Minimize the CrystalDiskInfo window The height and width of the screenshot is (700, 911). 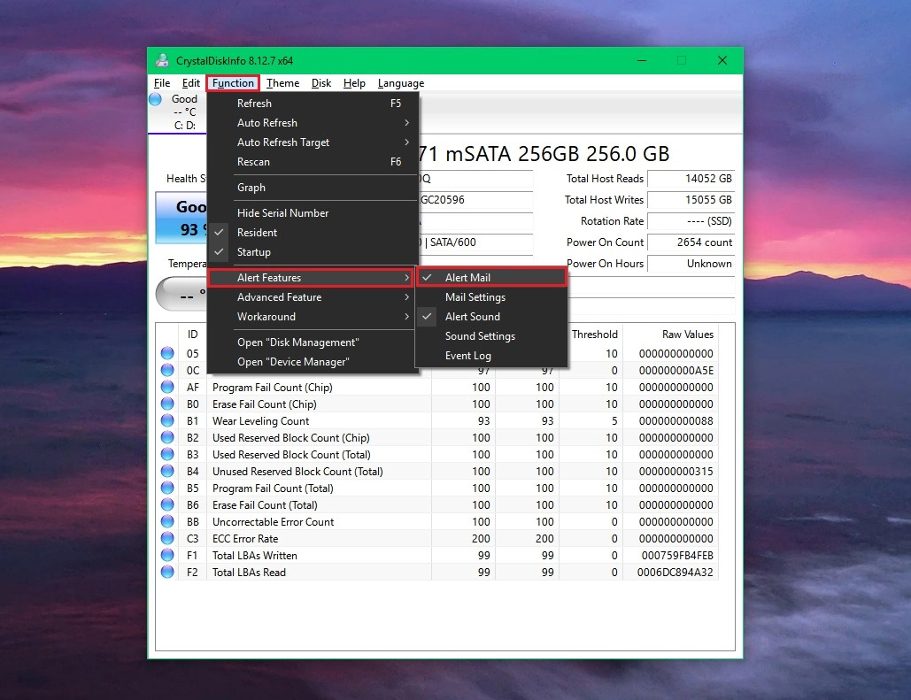pos(642,60)
